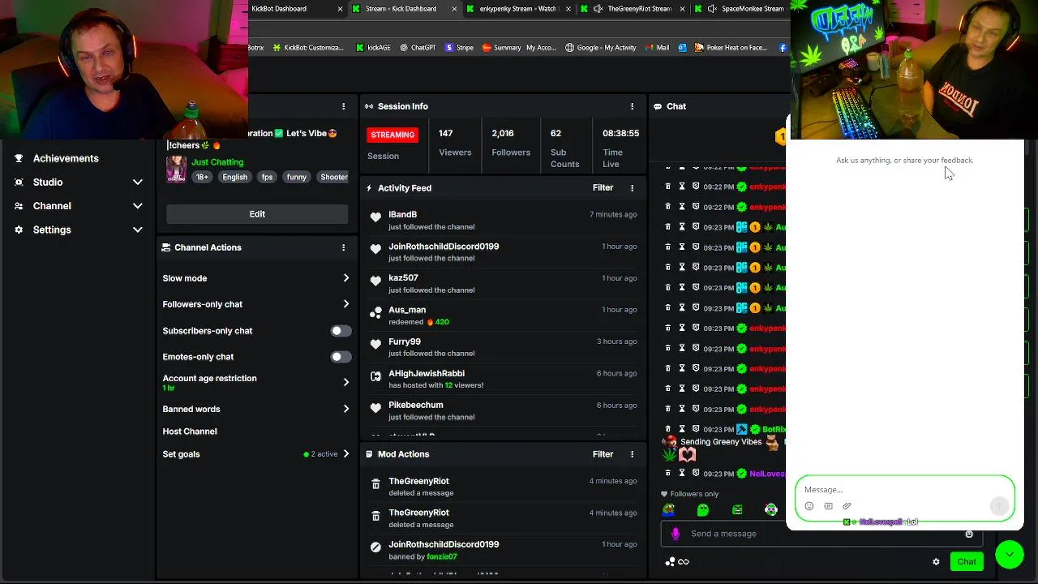1038x584 pixels.
Task: Open the kickAGE bookmark
Action: click(x=373, y=48)
